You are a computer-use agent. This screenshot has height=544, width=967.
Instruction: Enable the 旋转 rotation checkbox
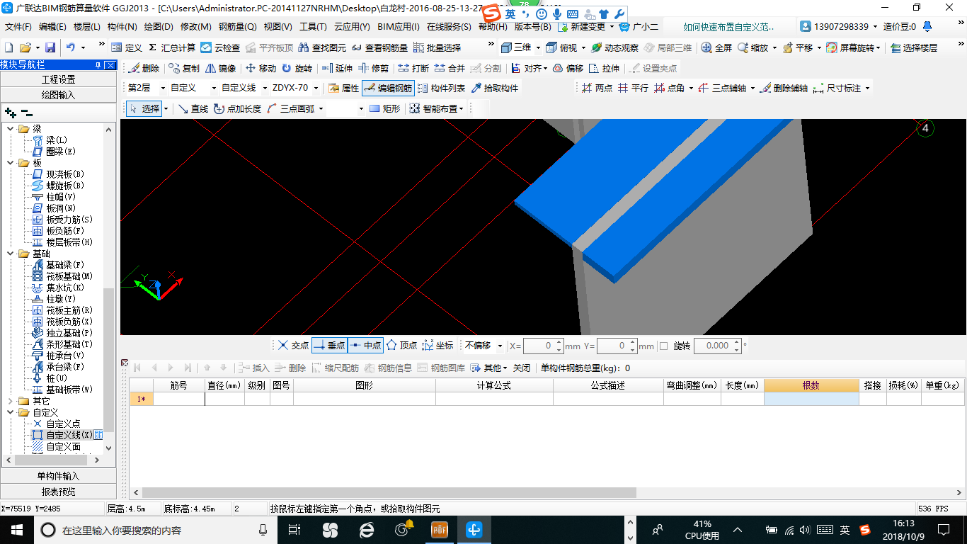(663, 346)
